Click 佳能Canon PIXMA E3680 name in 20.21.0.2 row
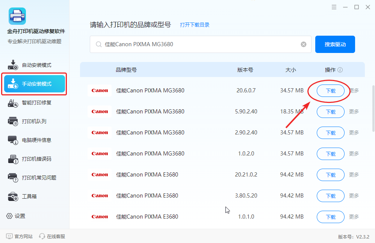The height and width of the screenshot is (243, 375). tap(147, 175)
